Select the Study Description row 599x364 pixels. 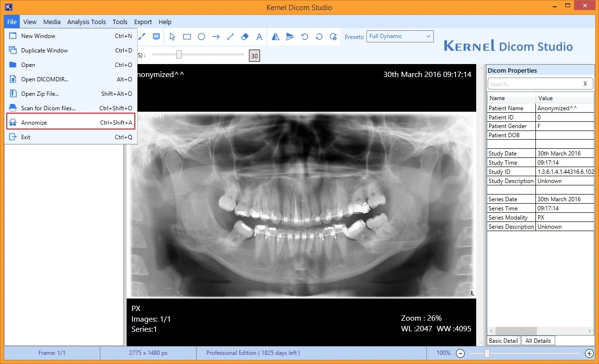click(x=541, y=181)
